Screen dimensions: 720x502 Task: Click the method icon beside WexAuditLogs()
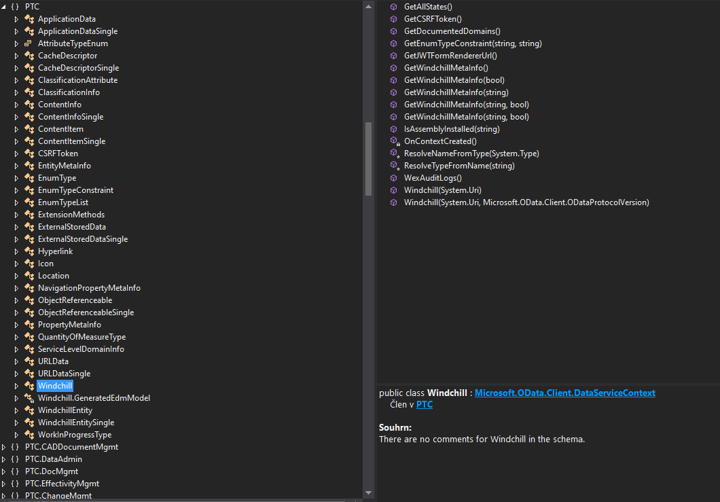(393, 177)
